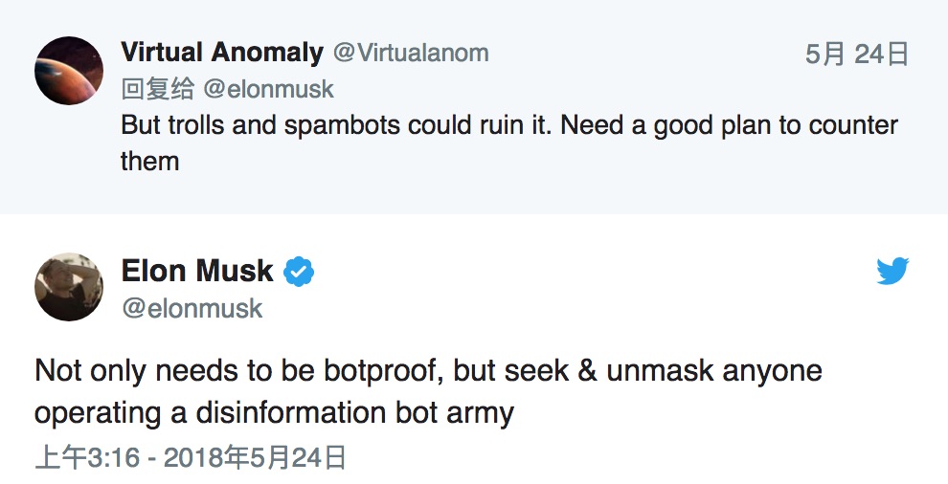
Task: Click the word "anyone" in Musk's tweet
Action: 772,371
